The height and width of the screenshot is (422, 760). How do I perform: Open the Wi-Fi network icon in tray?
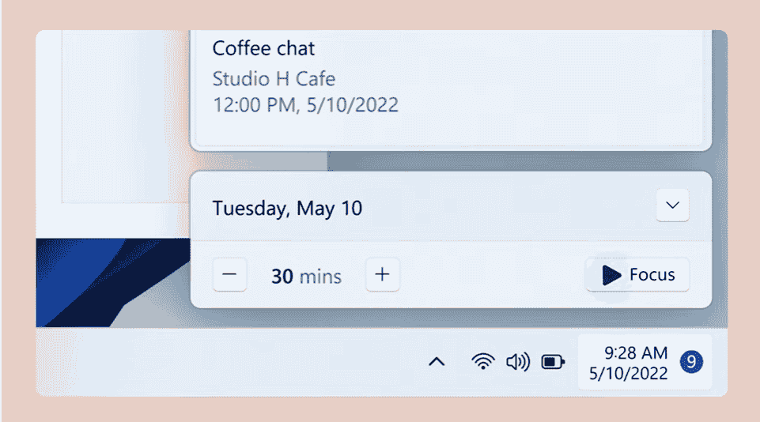click(482, 361)
